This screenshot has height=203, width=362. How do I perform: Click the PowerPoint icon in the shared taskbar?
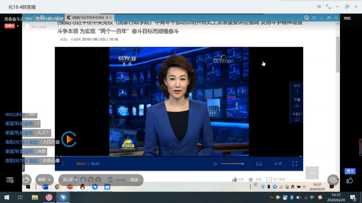tap(70, 187)
